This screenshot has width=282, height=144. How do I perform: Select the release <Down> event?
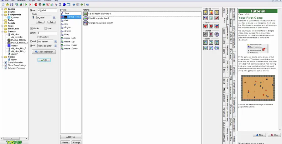click(x=71, y=49)
